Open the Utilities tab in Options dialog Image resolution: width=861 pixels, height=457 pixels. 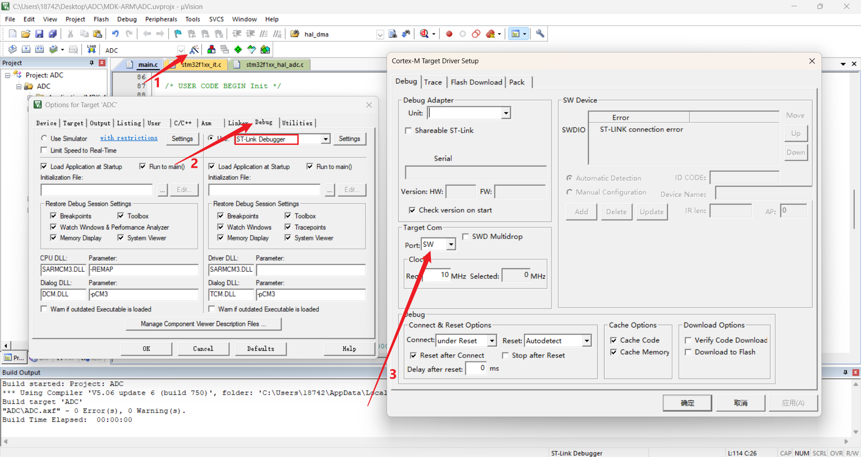click(x=297, y=123)
